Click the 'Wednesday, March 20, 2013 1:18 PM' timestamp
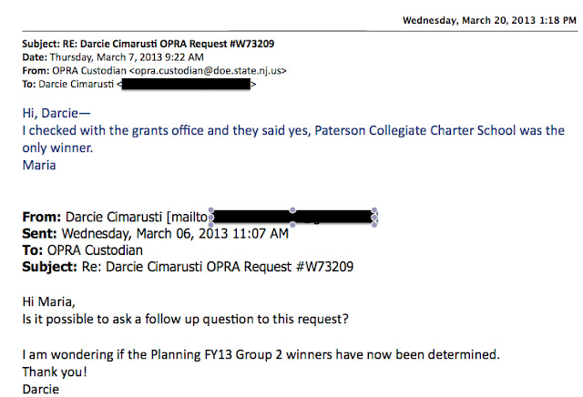583x397 pixels. pos(489,20)
